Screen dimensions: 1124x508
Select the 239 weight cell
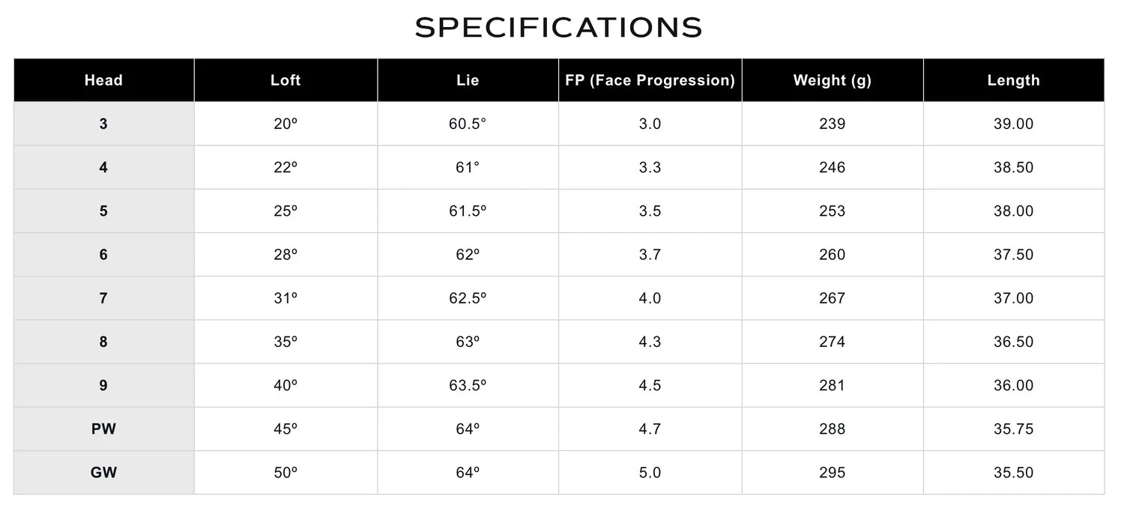pos(833,124)
